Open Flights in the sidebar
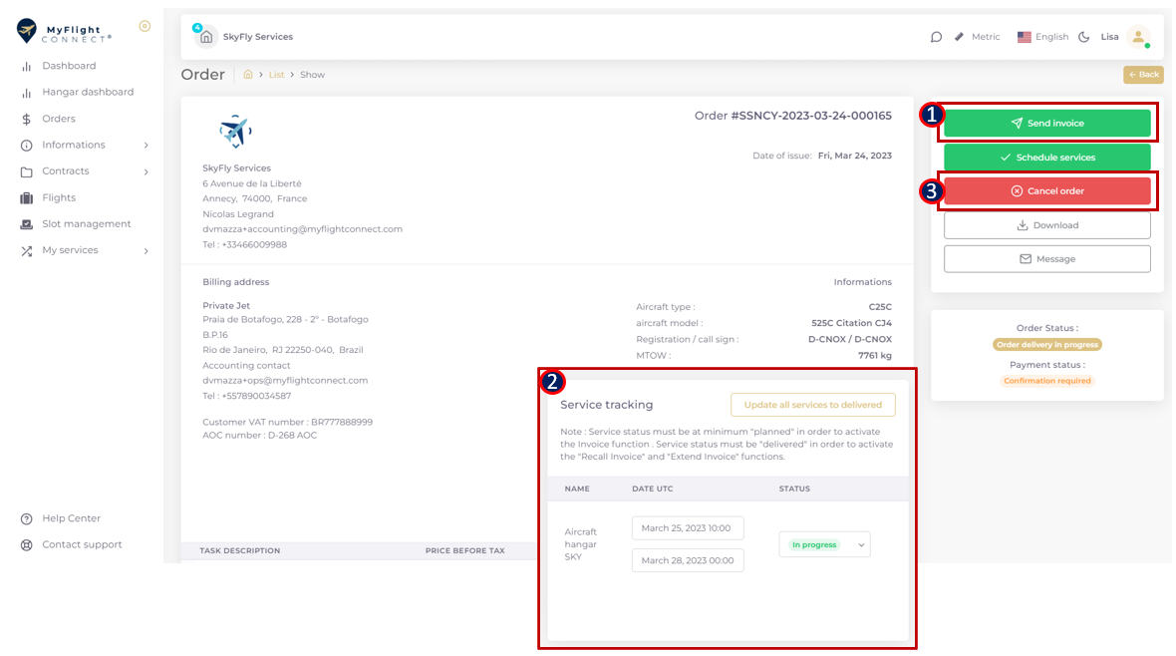1176x656 pixels. pyautogui.click(x=59, y=198)
